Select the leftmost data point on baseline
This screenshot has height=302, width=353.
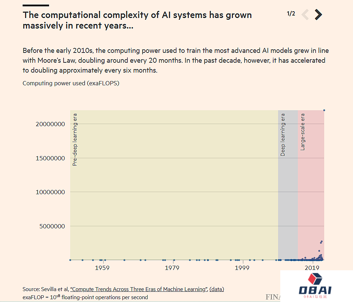70,260
